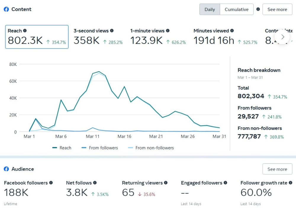The image size is (296, 210).
Task: Click the Facebook logo beside Audience
Action: (6, 169)
